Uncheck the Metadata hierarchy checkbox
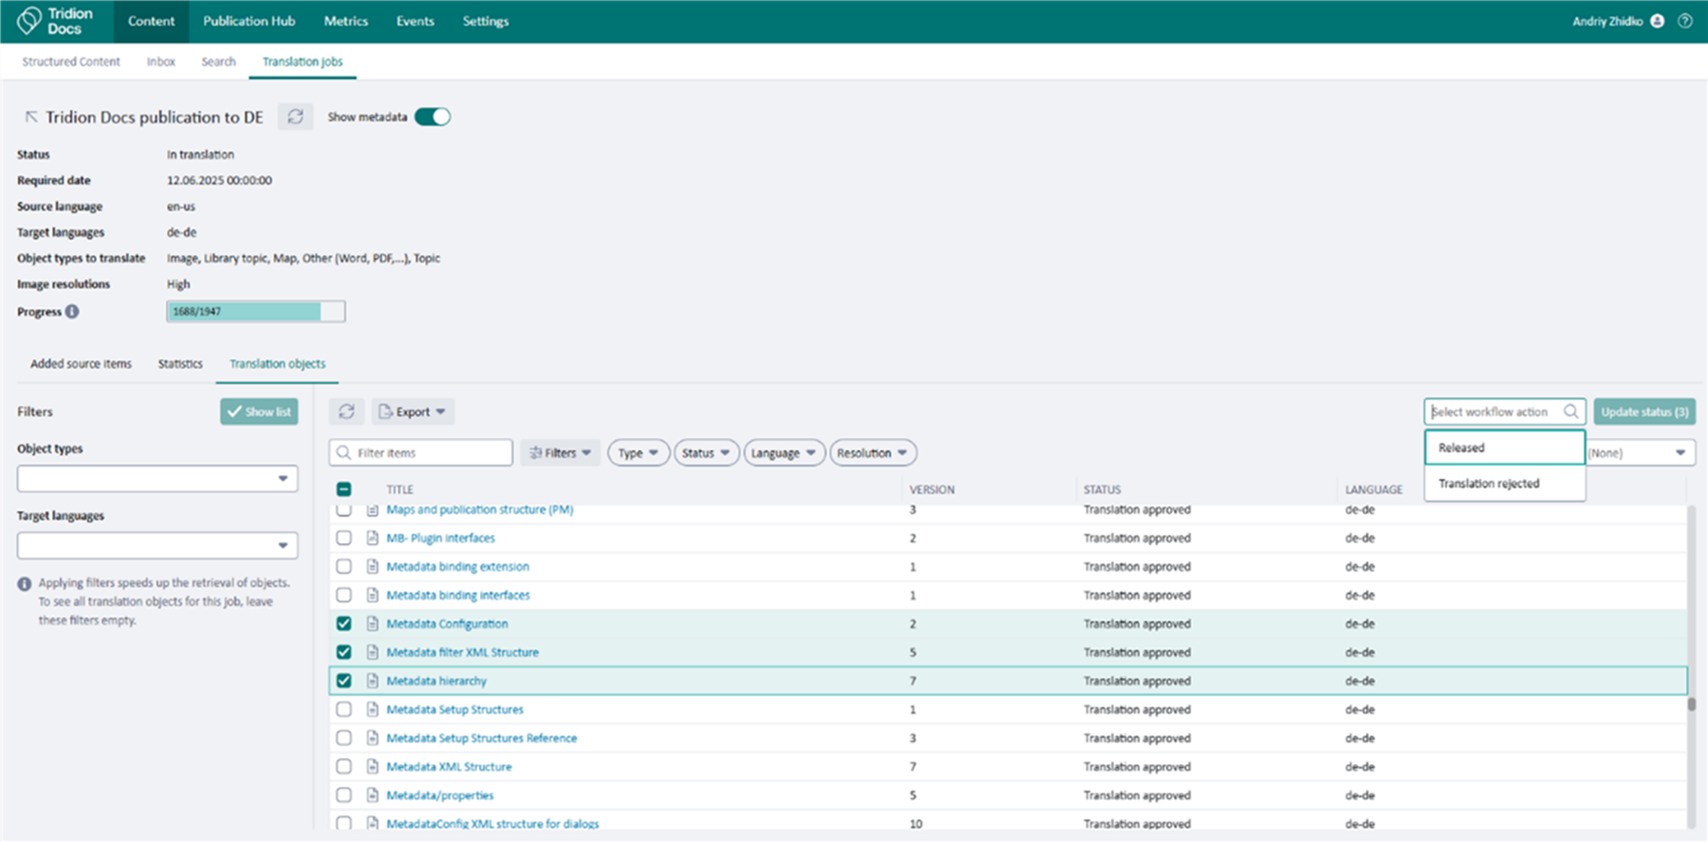Screen dimensions: 1708x842 coord(343,681)
